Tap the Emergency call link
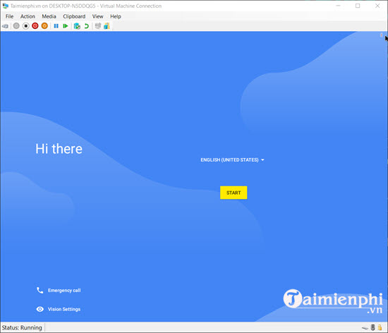 click(64, 290)
